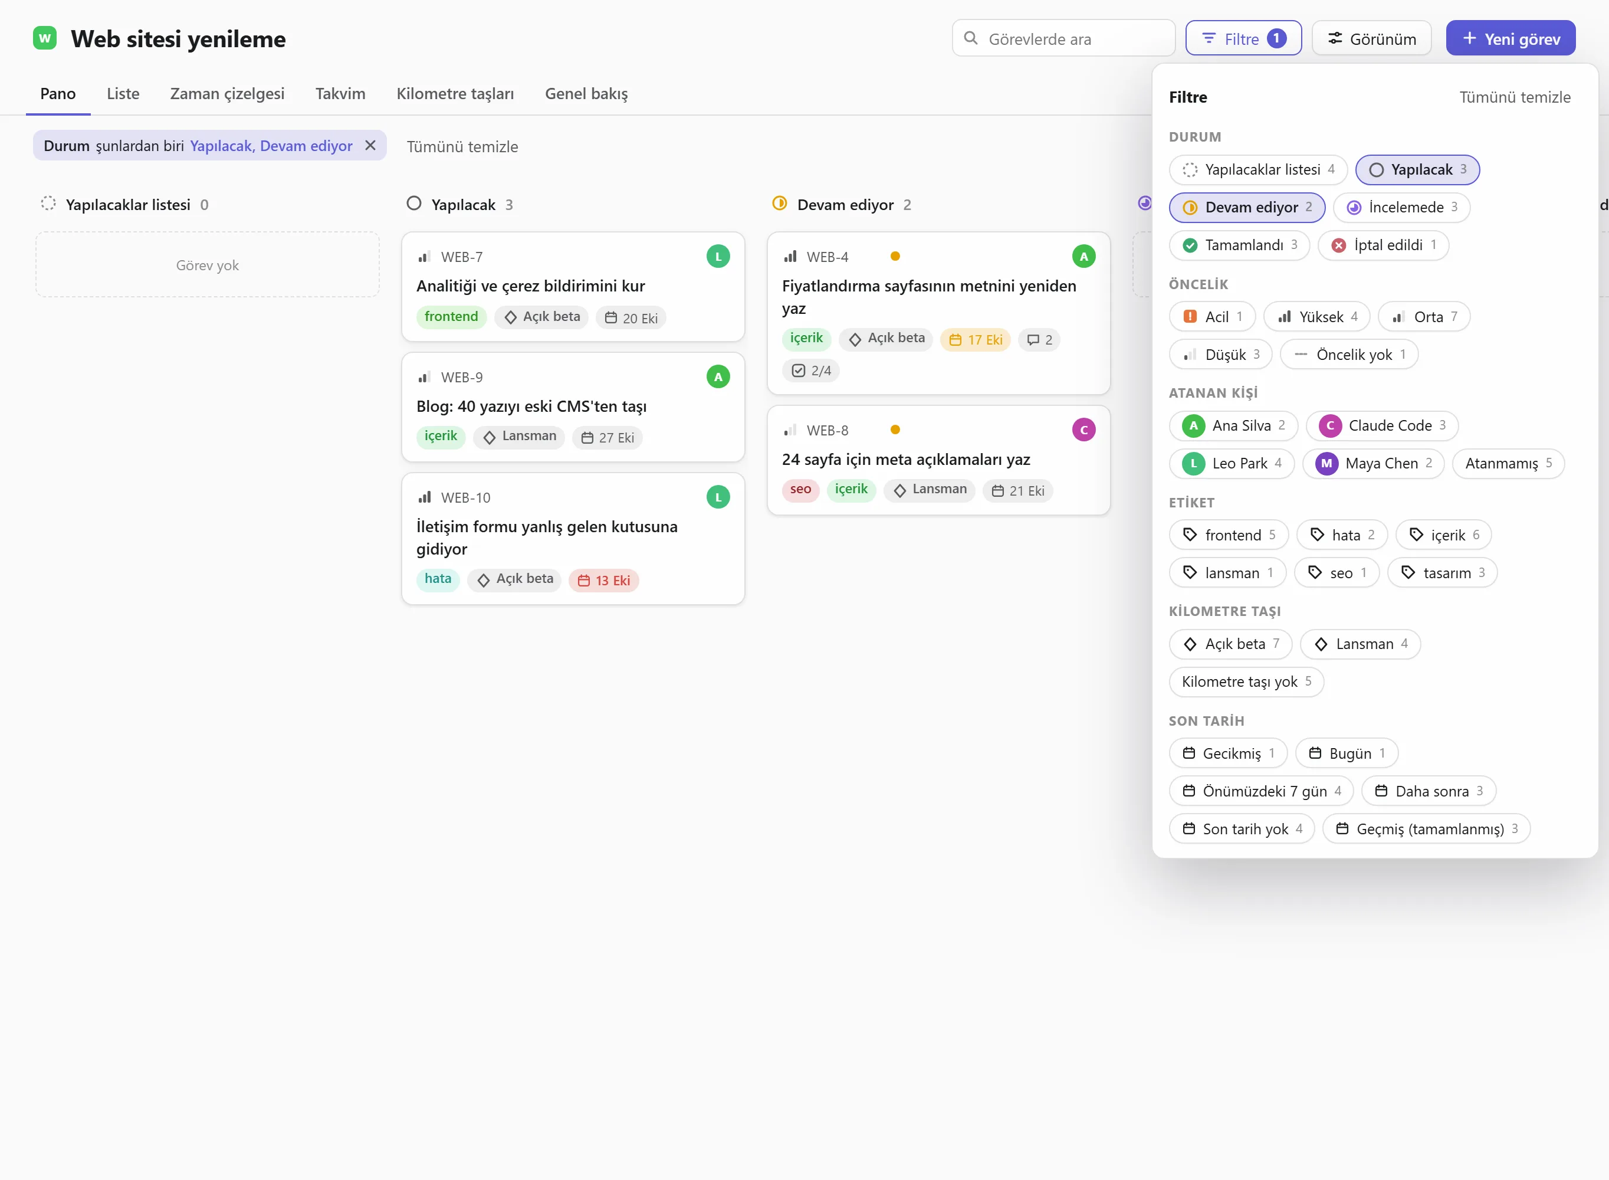Open the Görünüm view options

pyautogui.click(x=1371, y=38)
